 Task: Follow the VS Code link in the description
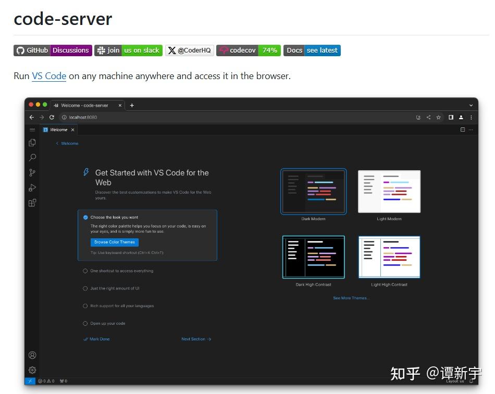pyautogui.click(x=49, y=76)
